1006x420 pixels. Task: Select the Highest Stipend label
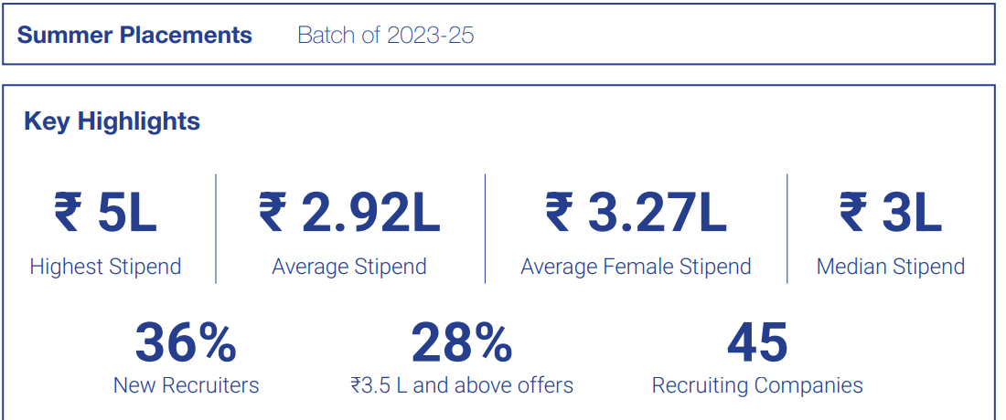[105, 267]
